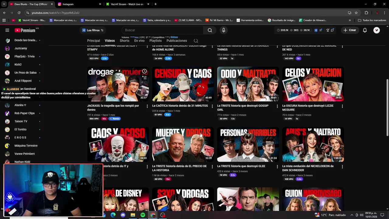
Task: Show hidden system tray icons chevron
Action: 352,215
